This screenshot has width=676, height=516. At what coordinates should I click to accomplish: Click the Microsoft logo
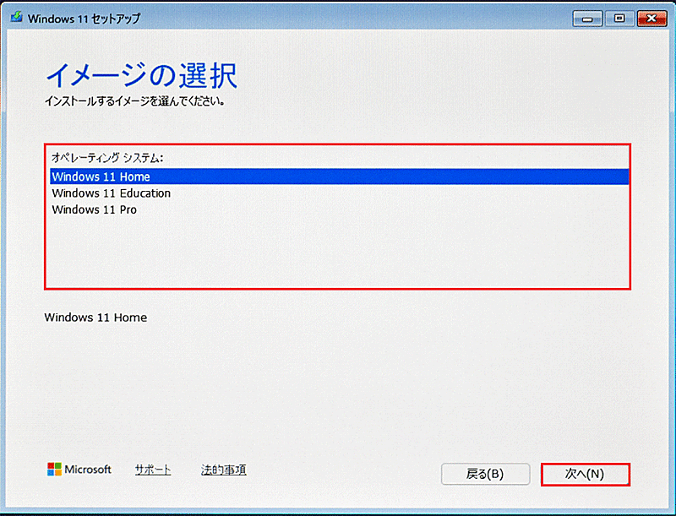point(79,469)
